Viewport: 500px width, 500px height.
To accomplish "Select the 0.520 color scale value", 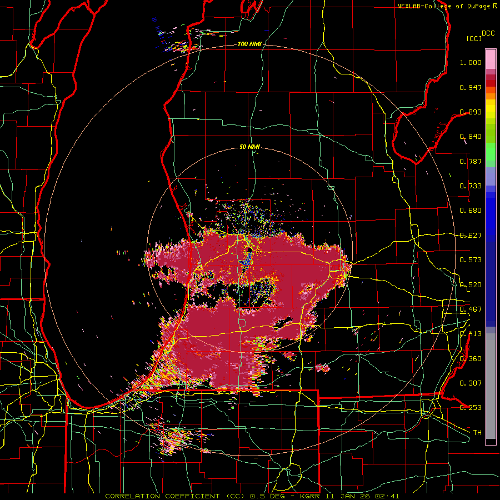I will tap(471, 284).
